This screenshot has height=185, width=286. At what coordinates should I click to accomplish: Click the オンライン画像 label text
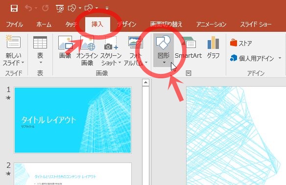[x=87, y=59]
